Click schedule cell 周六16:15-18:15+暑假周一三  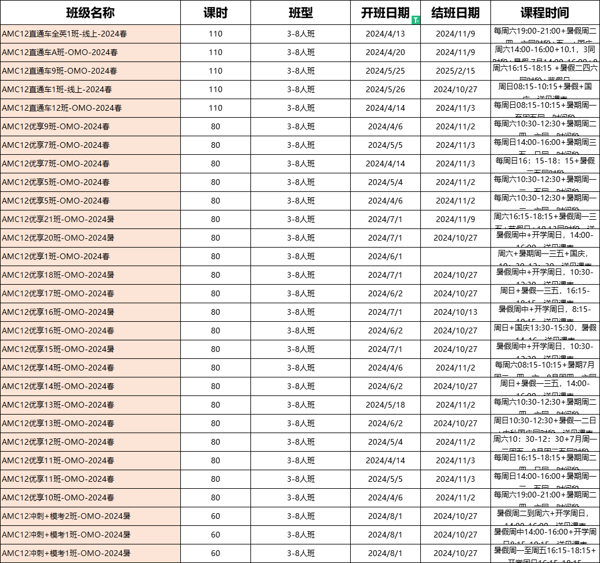(x=545, y=219)
